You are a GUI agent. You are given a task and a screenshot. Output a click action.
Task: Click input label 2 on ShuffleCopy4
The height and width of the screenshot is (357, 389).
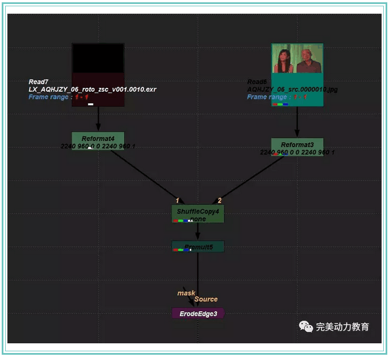click(x=219, y=201)
